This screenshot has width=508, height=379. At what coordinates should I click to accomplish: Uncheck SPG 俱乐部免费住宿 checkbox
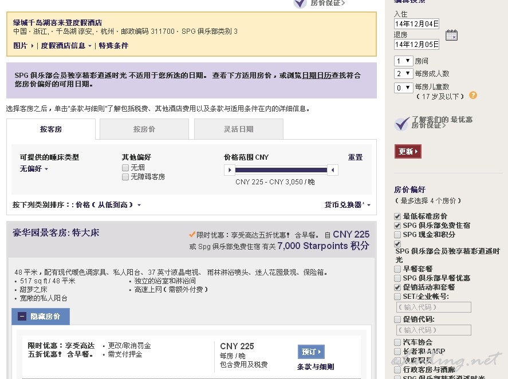397,226
